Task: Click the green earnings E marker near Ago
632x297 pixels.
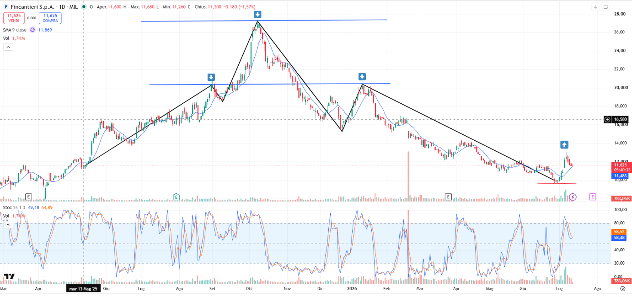Action: click(x=176, y=197)
